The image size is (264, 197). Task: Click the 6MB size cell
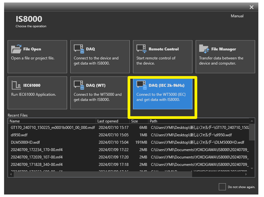[x=143, y=128]
